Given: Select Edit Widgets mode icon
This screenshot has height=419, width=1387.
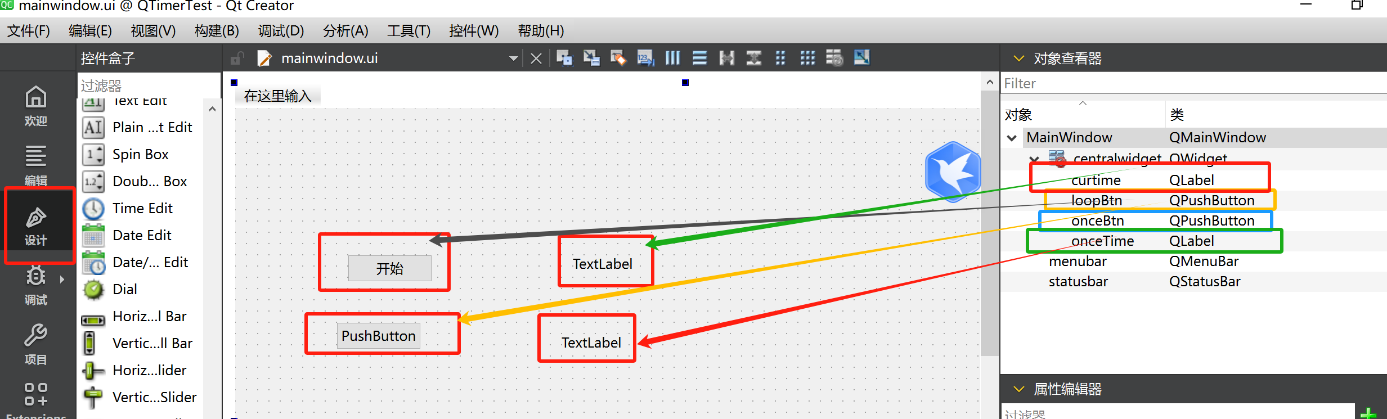Looking at the screenshot, I should pos(564,58).
